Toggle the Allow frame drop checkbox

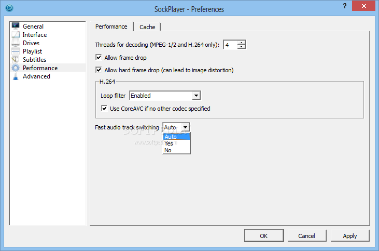click(99, 57)
